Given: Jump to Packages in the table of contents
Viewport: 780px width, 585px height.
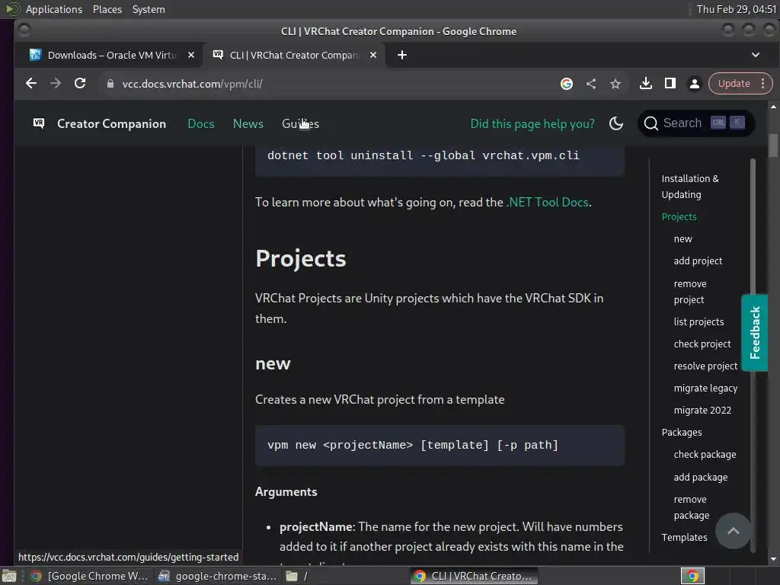Looking at the screenshot, I should [x=682, y=433].
